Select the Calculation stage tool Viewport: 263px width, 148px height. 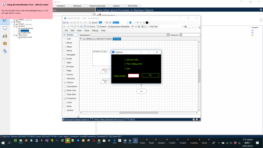tap(71, 86)
